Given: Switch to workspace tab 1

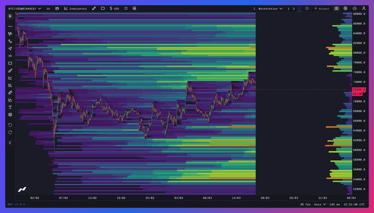Looking at the screenshot, I should (x=289, y=9).
